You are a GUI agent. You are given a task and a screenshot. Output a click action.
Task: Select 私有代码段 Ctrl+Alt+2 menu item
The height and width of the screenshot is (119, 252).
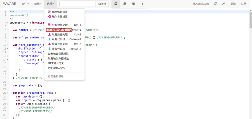coord(64,39)
